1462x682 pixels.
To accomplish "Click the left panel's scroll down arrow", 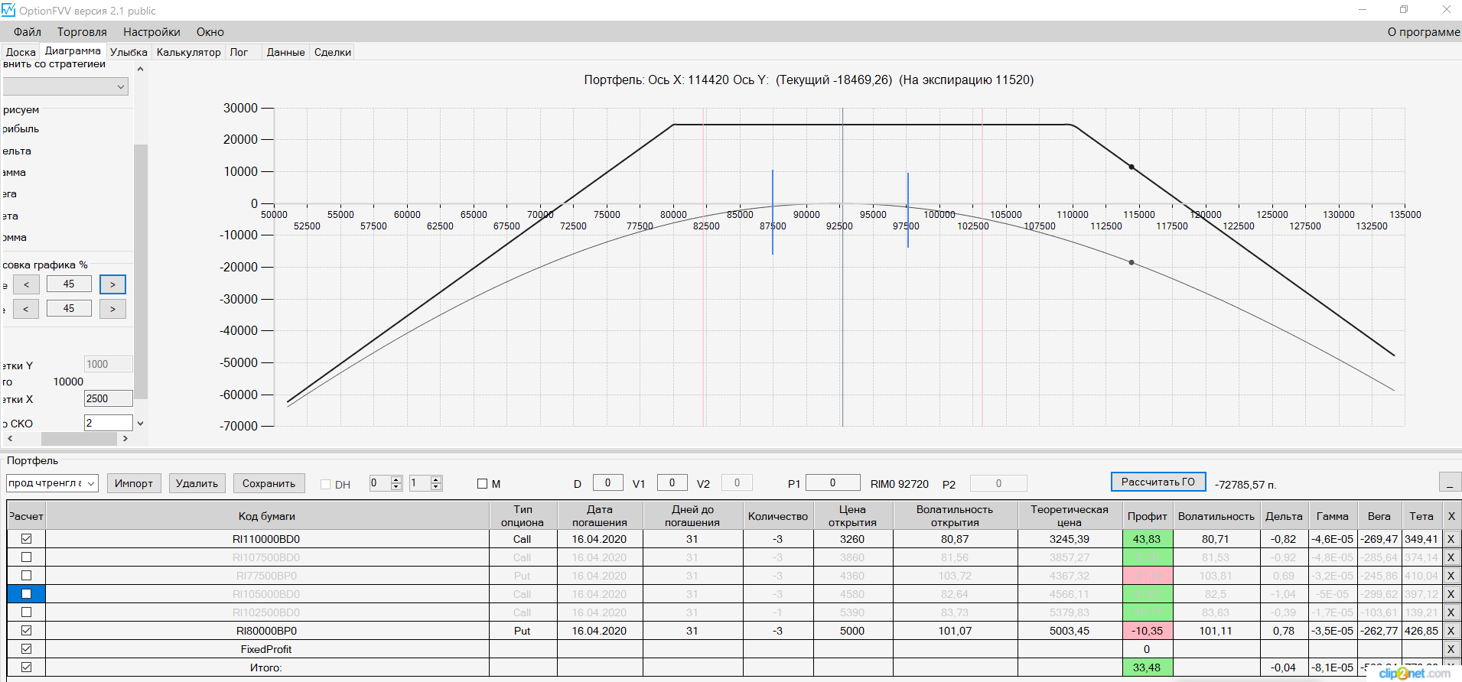I will click(x=140, y=424).
